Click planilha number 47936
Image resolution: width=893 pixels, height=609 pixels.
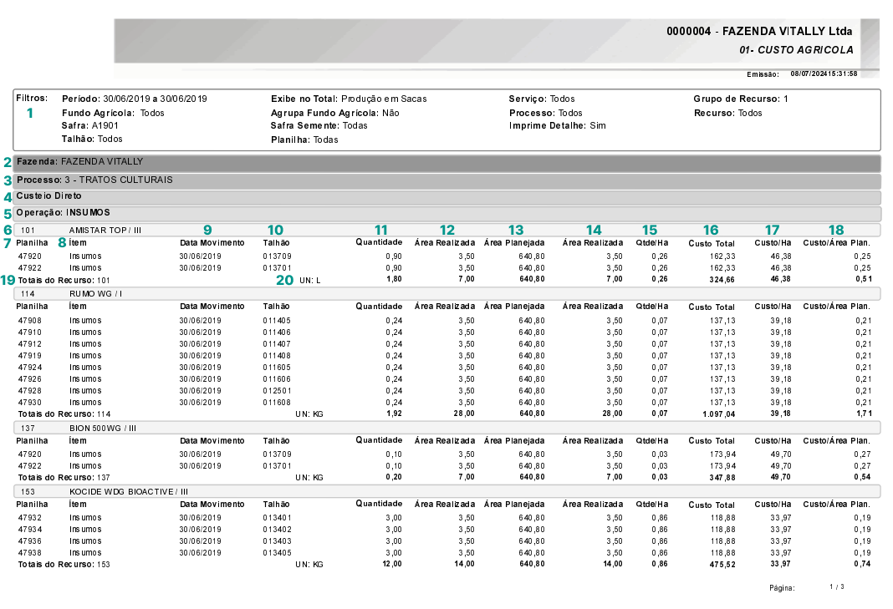pos(29,541)
